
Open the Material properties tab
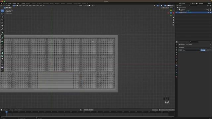pos(177,77)
